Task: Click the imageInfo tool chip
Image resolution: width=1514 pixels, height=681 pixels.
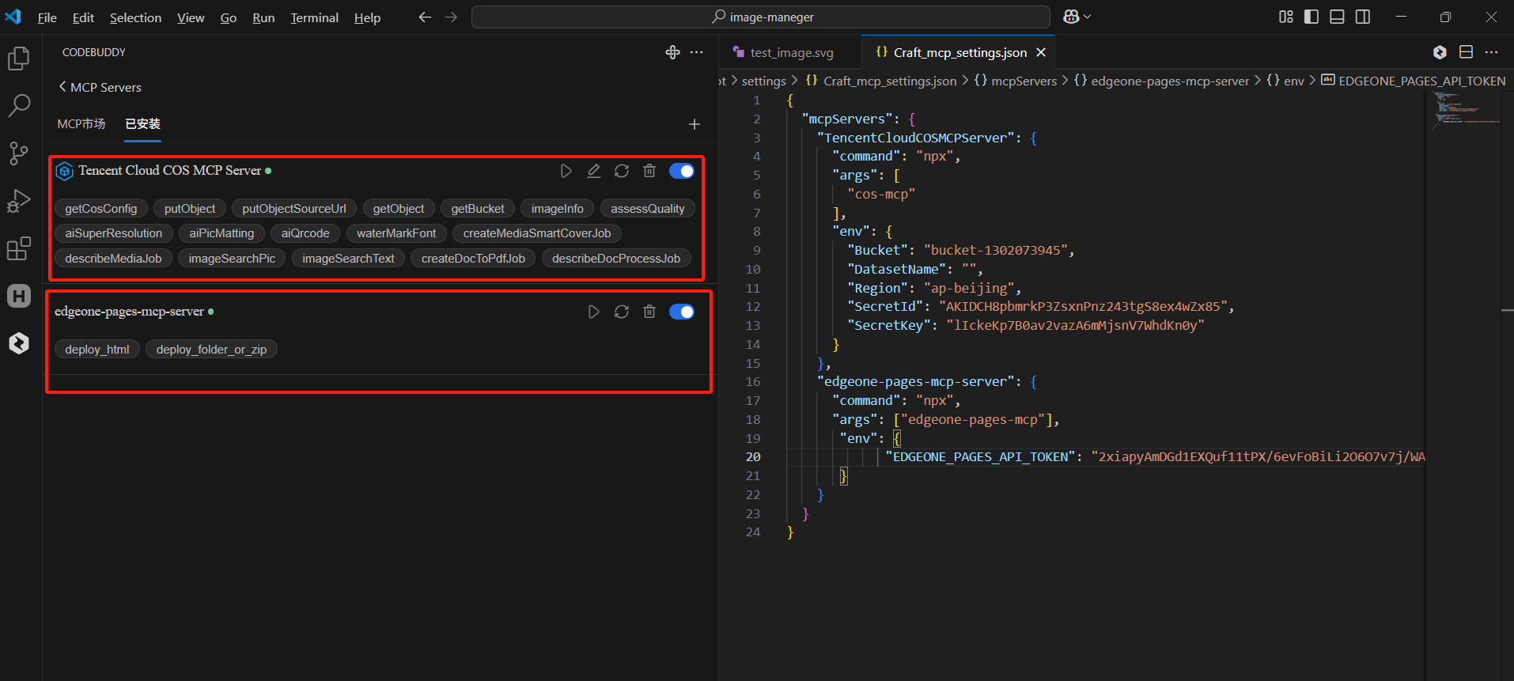Action: pyautogui.click(x=558, y=209)
